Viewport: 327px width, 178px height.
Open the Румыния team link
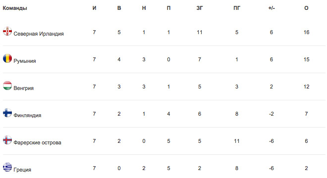[x=25, y=61]
